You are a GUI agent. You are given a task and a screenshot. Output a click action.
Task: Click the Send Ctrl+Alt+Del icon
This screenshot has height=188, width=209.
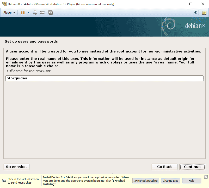pos(35,13)
